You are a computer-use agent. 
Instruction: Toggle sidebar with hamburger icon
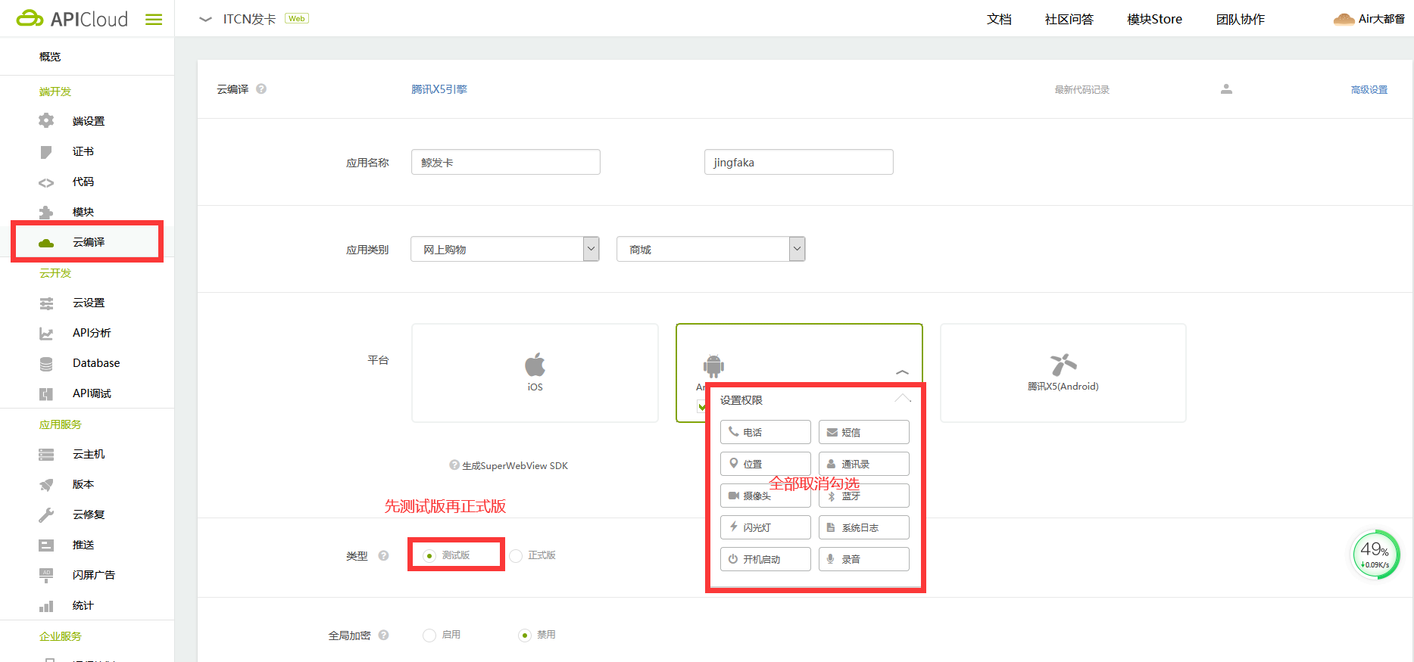click(154, 20)
